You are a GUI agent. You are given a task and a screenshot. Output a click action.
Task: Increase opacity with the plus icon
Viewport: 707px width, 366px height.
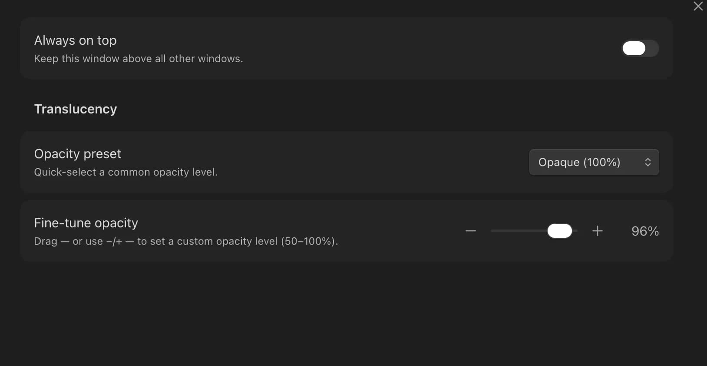[598, 231]
